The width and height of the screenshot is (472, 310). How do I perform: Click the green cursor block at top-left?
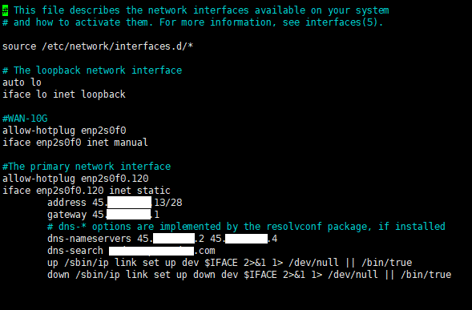(x=5, y=10)
